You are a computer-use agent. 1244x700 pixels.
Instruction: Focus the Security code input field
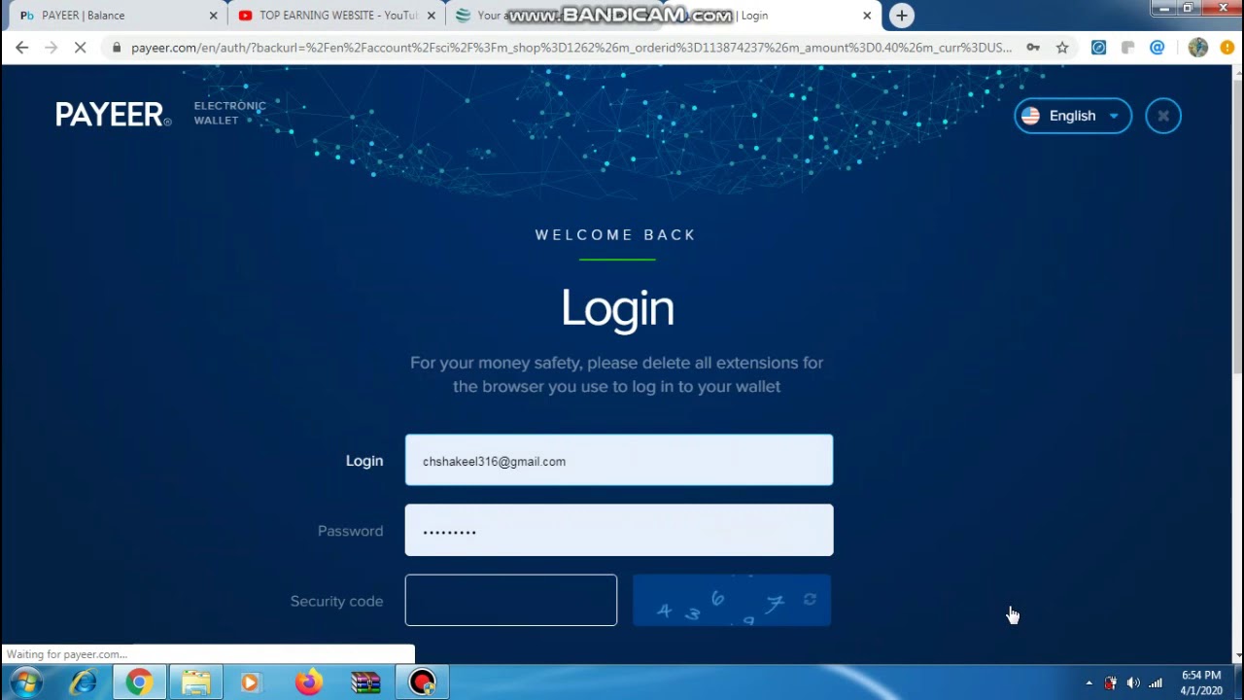pos(511,600)
